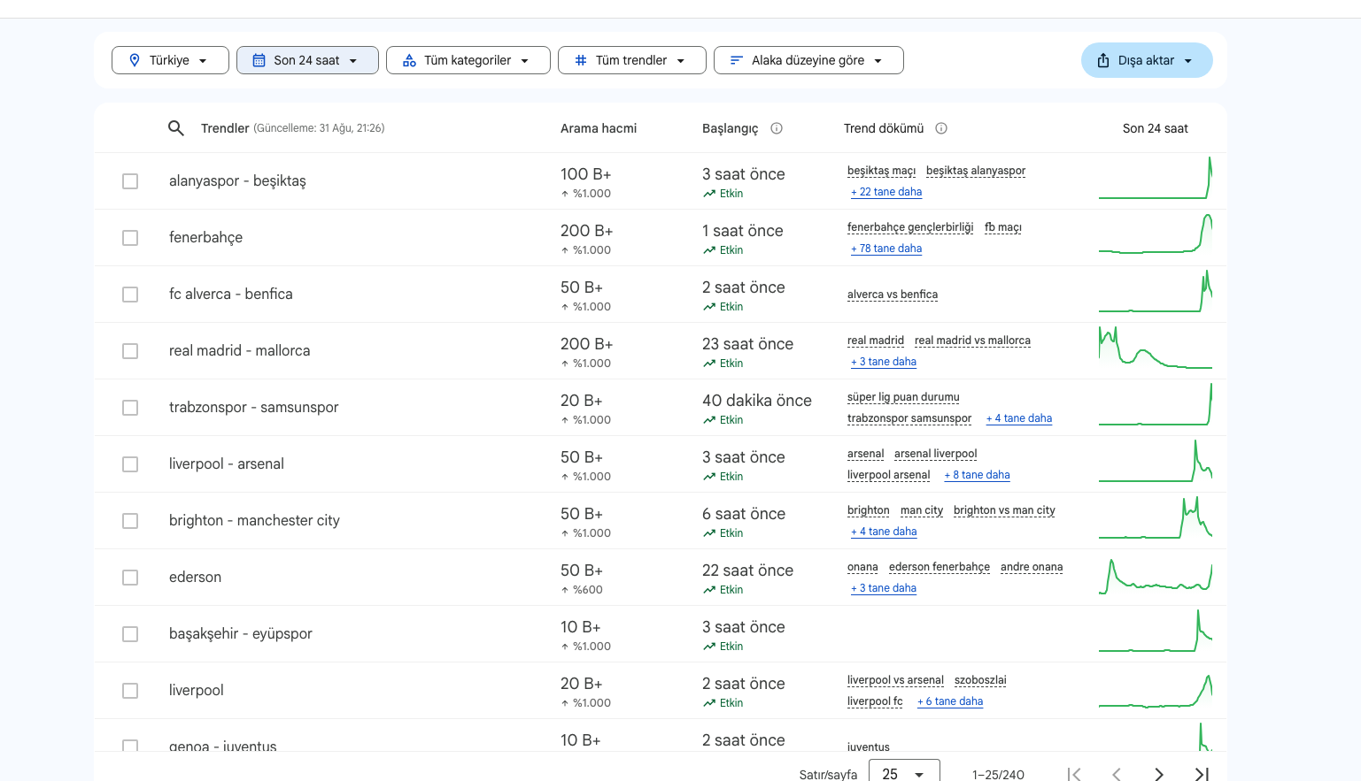Open the 'süper lig puan durumu' trend link
This screenshot has width=1361, height=781.
click(903, 397)
